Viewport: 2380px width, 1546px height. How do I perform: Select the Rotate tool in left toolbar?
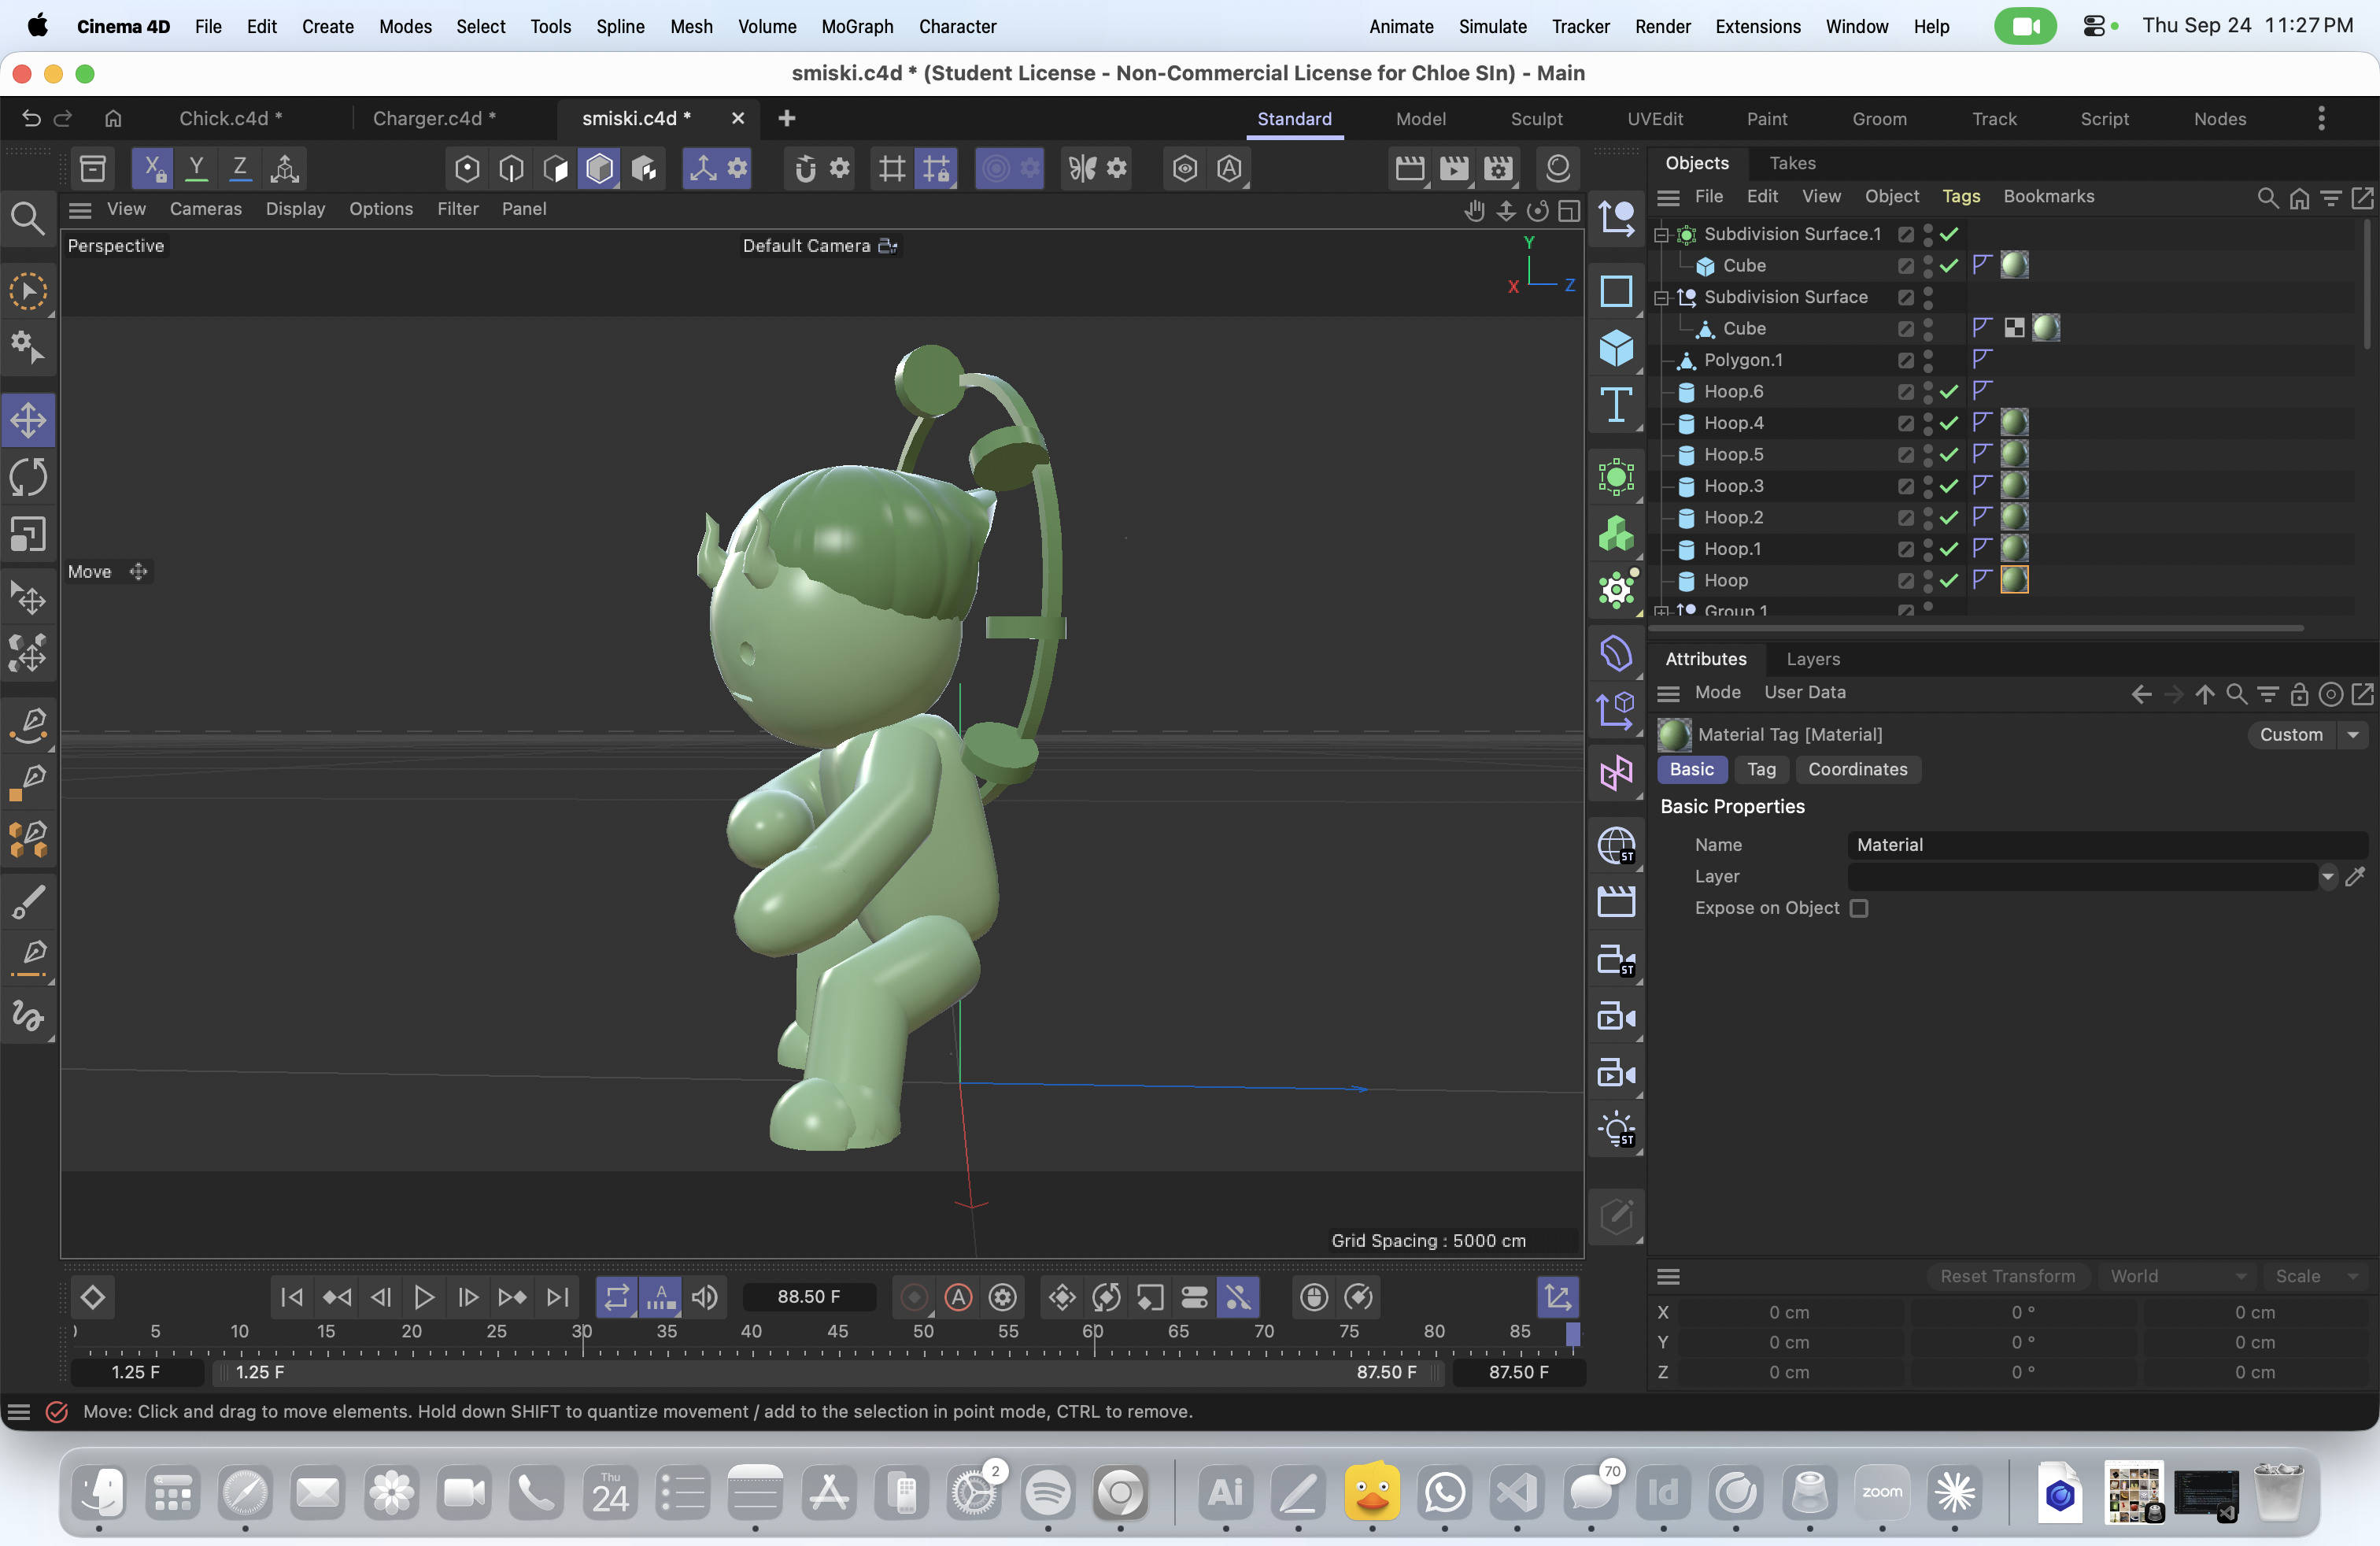pos(28,477)
